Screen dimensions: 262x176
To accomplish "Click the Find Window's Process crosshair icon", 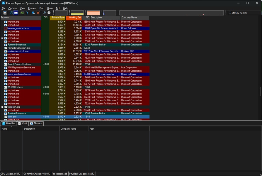I will point(49,13).
